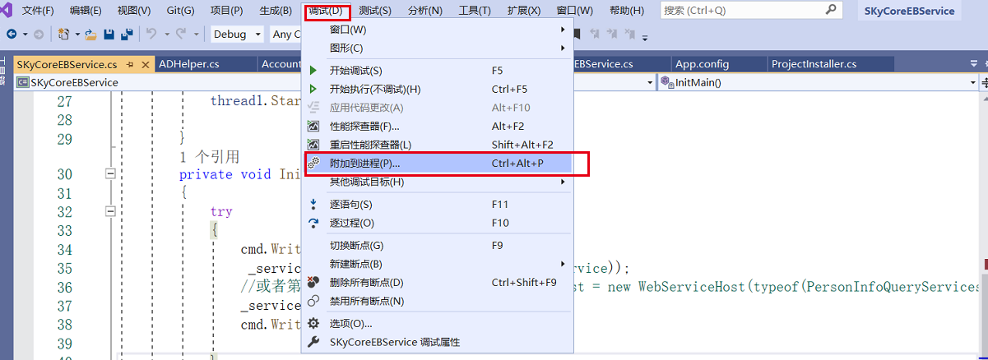Open the 生成(B) menu
Image resolution: width=988 pixels, height=360 pixels.
click(276, 11)
